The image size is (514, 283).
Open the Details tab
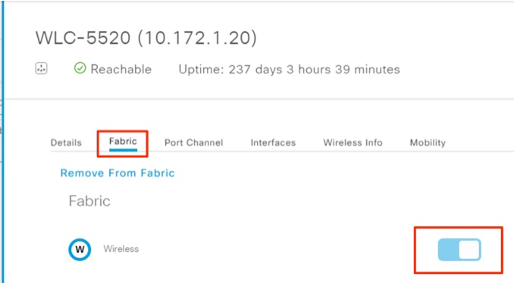click(66, 143)
